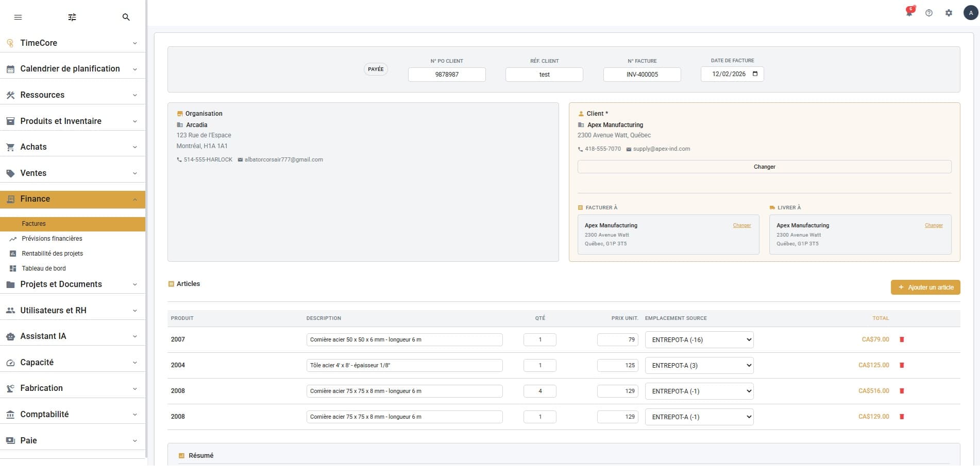The width and height of the screenshot is (980, 466).
Task: Click unit price field showing 79
Action: point(618,339)
